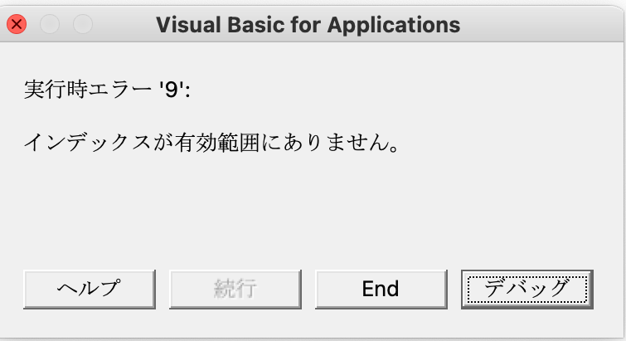Click the runtime error number label
626x341 pixels.
[107, 90]
